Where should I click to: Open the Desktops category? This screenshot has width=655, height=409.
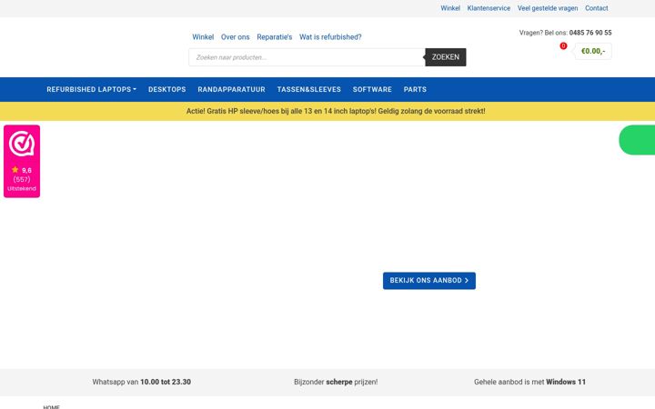(x=167, y=89)
